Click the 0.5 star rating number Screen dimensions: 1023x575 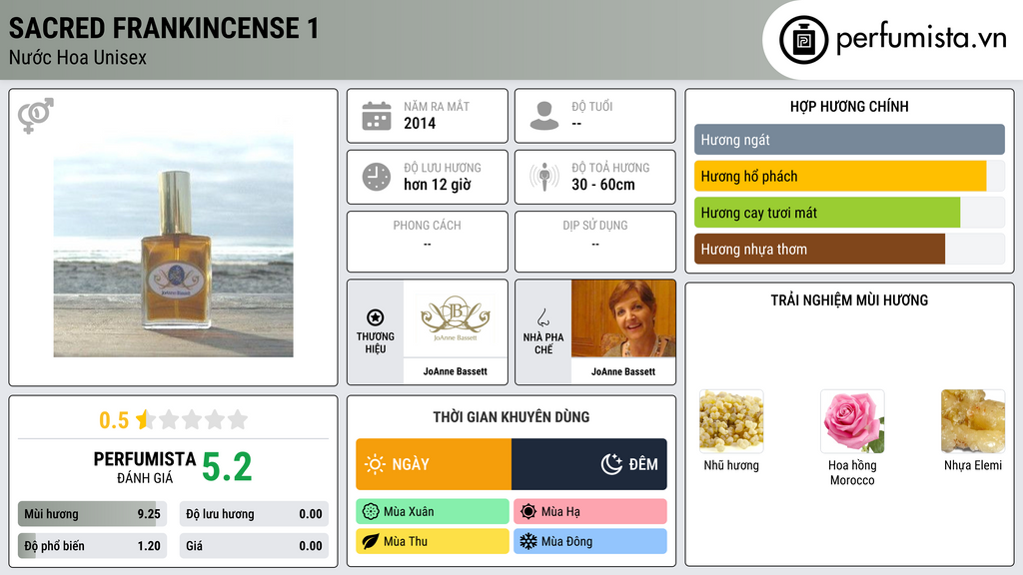tap(114, 420)
